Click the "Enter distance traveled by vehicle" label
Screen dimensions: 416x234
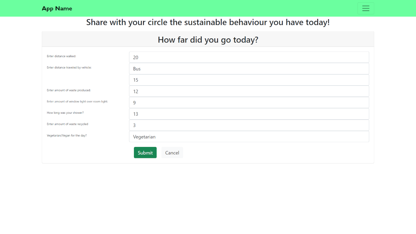[x=69, y=68]
